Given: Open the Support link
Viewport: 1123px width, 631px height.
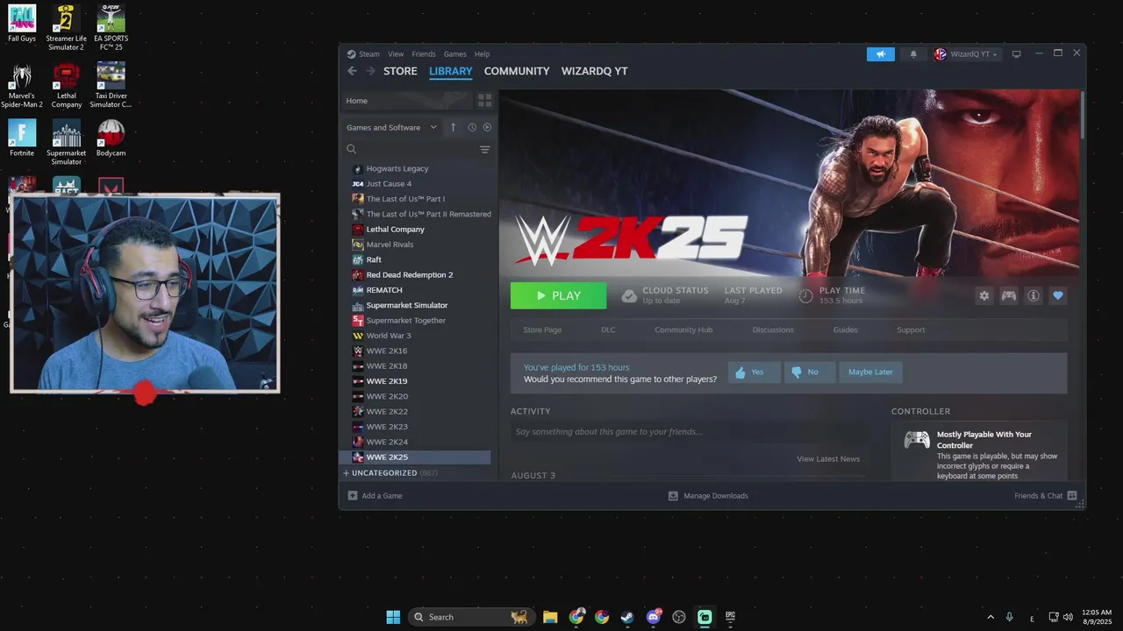Looking at the screenshot, I should click(x=911, y=330).
